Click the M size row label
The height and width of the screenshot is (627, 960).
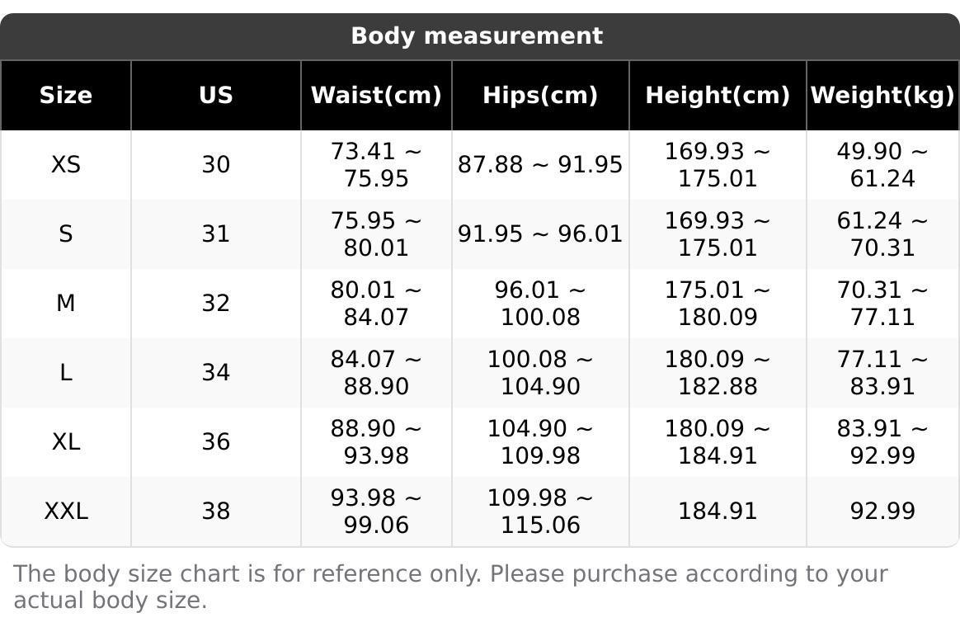65,303
